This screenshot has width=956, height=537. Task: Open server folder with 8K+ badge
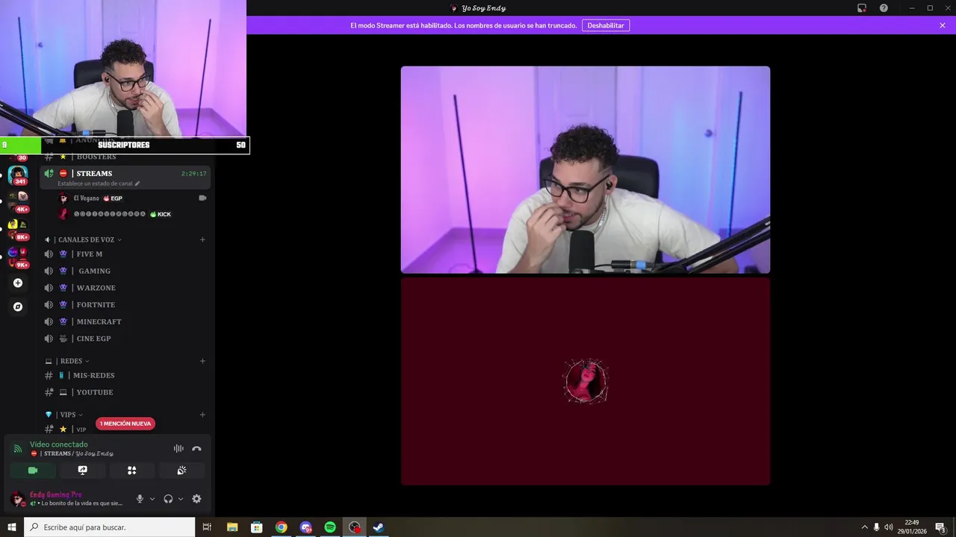click(18, 229)
